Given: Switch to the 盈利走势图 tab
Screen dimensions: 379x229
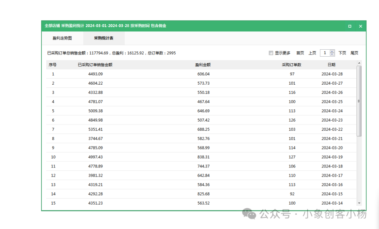Looking at the screenshot, I should pos(62,38).
